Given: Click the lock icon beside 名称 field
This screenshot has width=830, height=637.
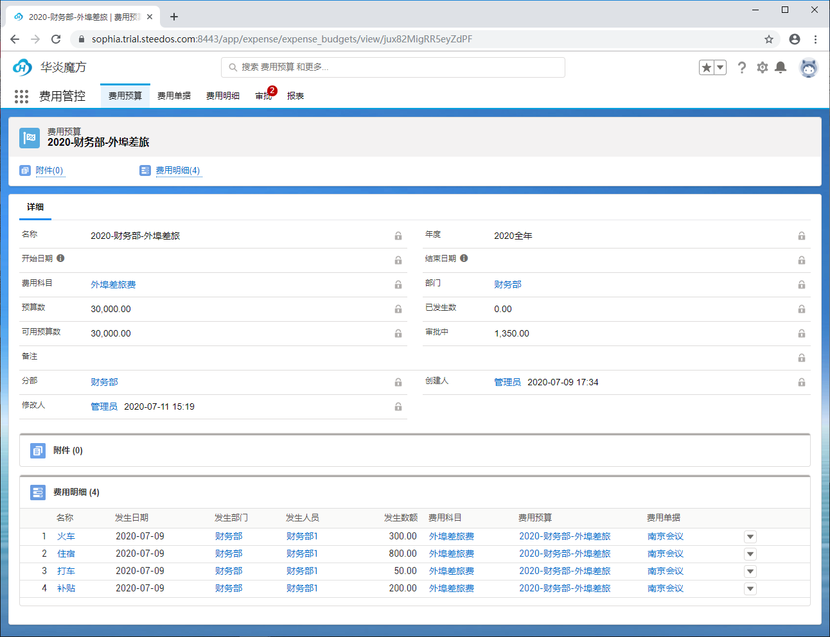Looking at the screenshot, I should [x=398, y=236].
